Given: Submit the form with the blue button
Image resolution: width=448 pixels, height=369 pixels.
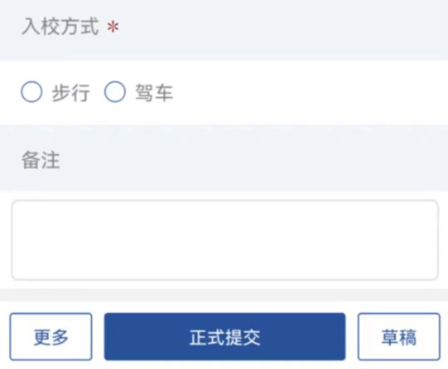Looking at the screenshot, I should point(225,337).
